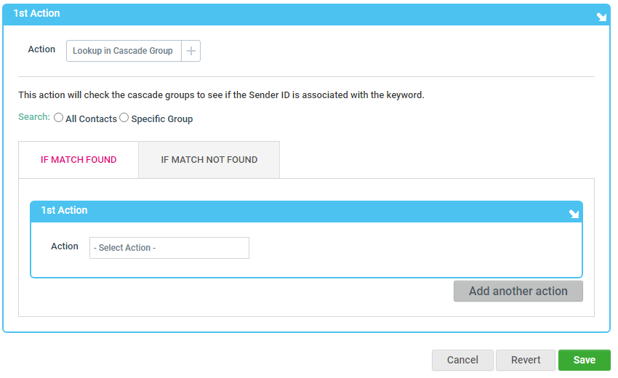Screen dimensions: 618x378
Task: Click the All Contacts label text
Action: point(91,118)
